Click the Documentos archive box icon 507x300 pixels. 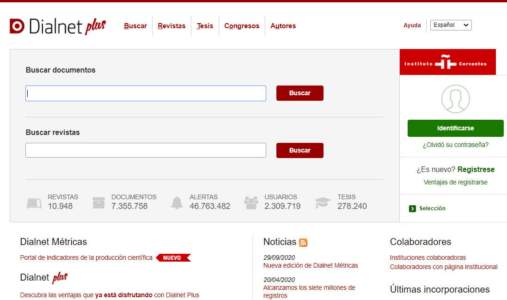[x=98, y=202]
